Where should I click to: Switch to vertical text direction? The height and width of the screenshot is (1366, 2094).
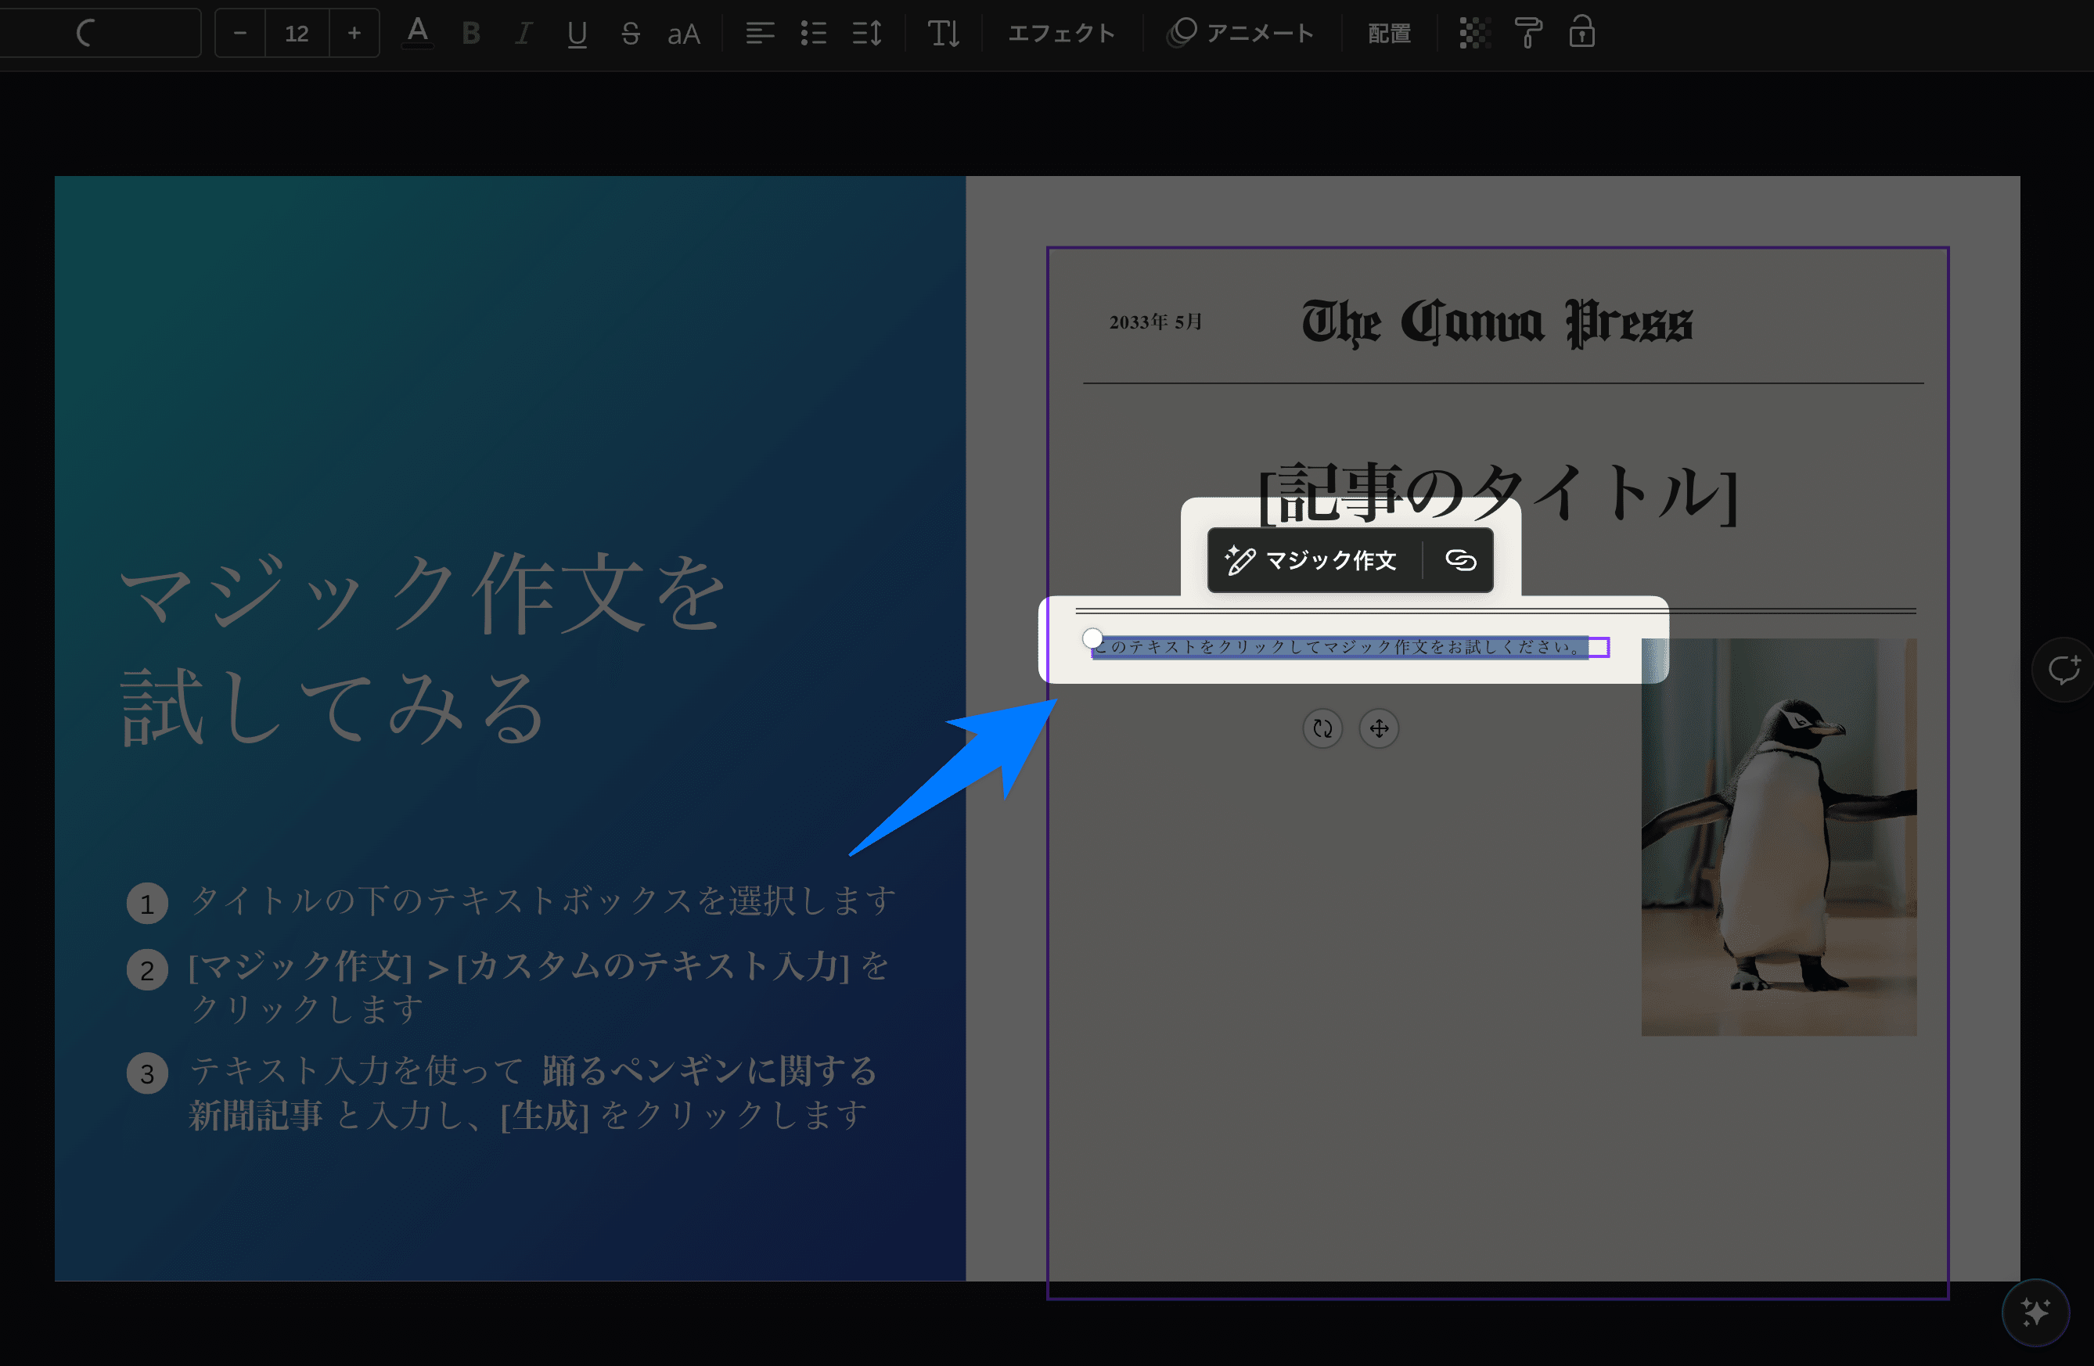point(943,34)
